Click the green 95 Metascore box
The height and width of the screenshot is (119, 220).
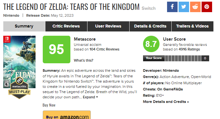57,50
